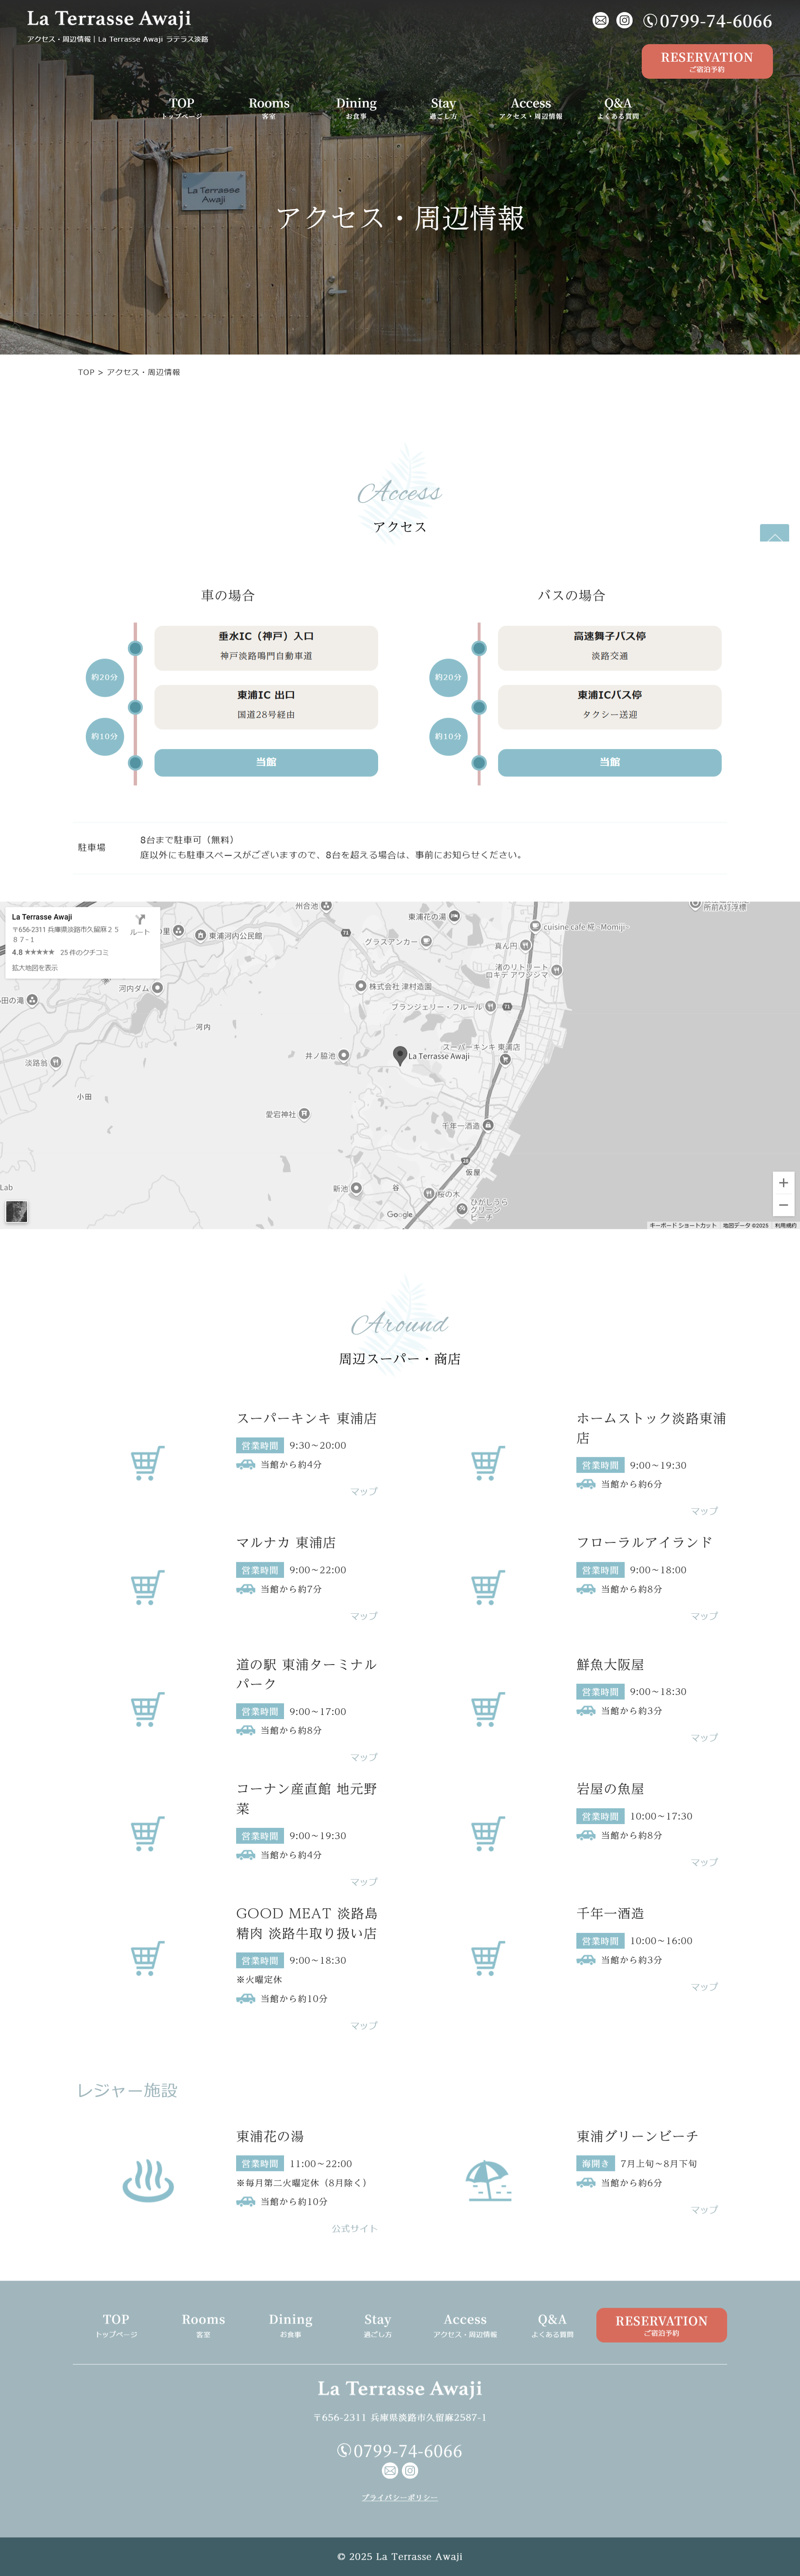Click the footer mail icon
The image size is (800, 2576).
coord(390,2471)
